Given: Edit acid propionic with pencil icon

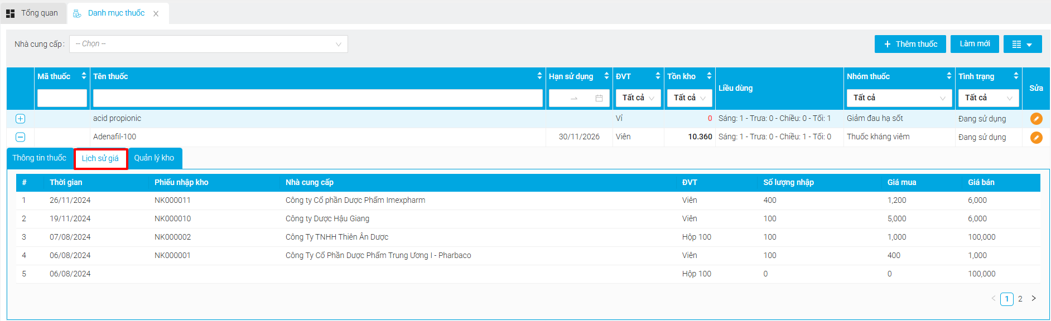Looking at the screenshot, I should (1036, 119).
